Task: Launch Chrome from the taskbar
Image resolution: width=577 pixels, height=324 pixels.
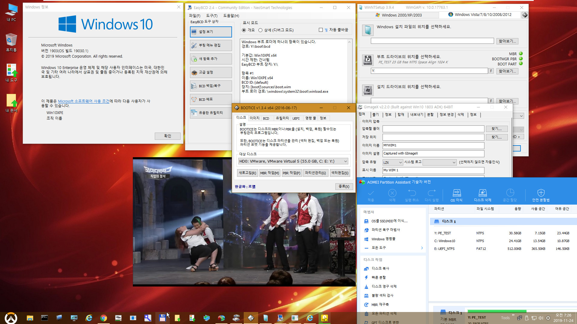Action: pyautogui.click(x=103, y=318)
